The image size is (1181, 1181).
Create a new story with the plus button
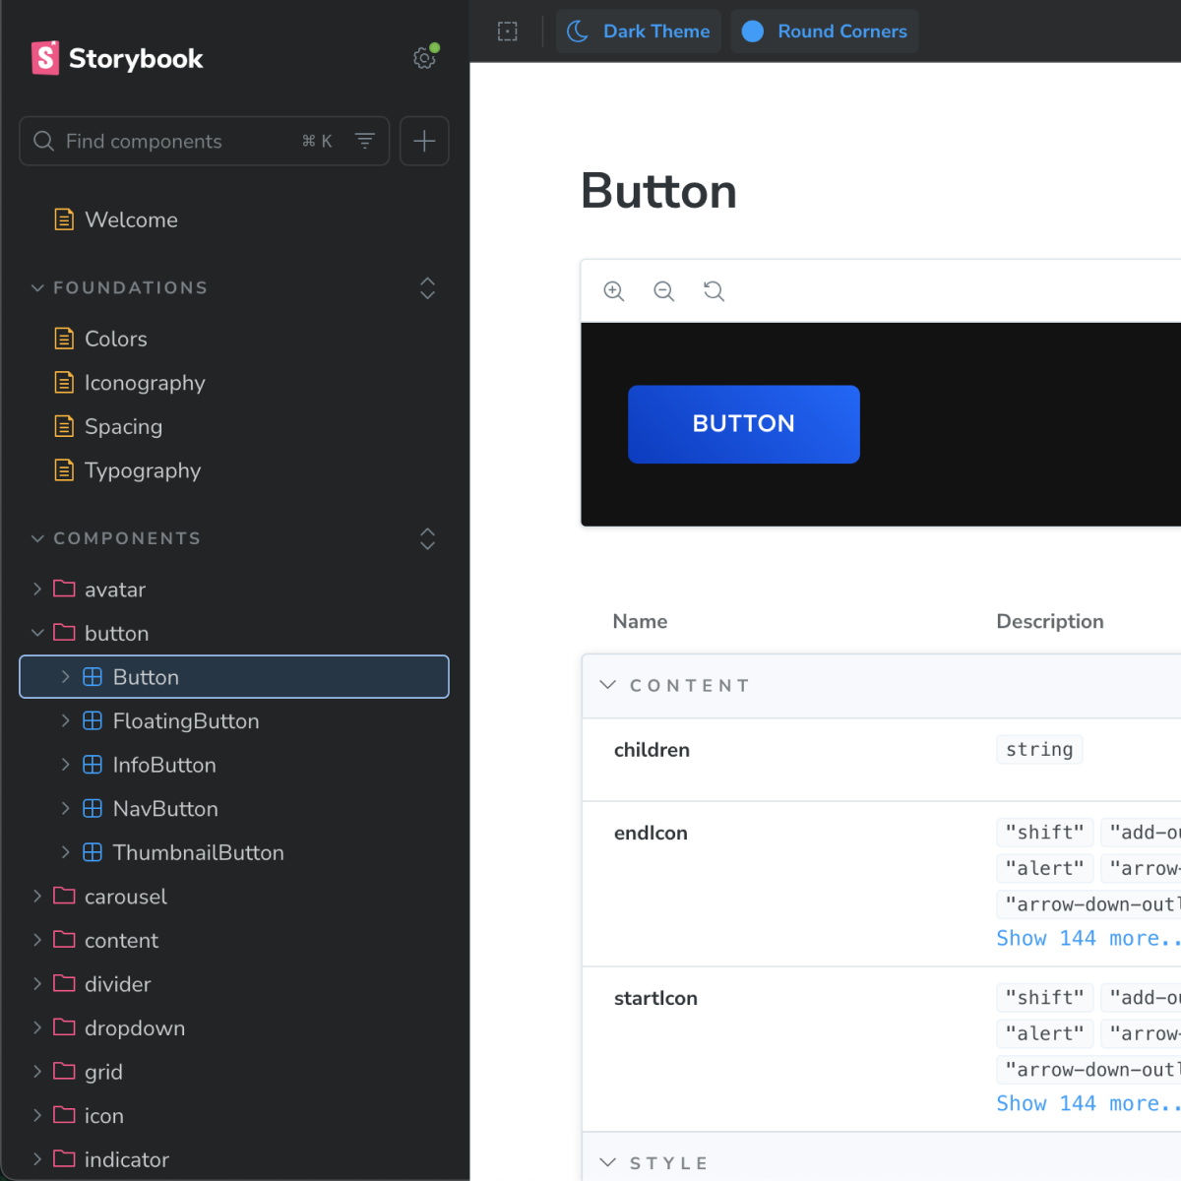click(x=424, y=141)
